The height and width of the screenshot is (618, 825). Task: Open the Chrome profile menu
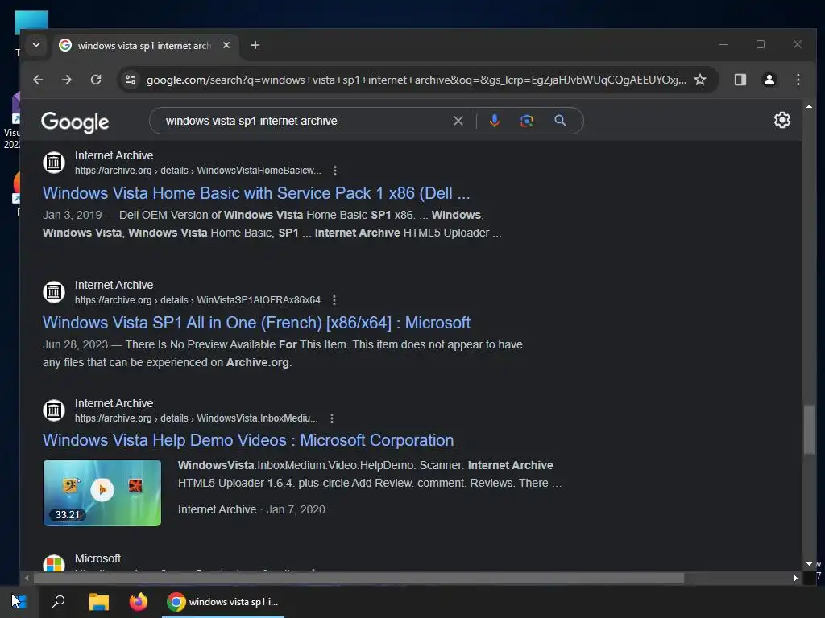(769, 80)
